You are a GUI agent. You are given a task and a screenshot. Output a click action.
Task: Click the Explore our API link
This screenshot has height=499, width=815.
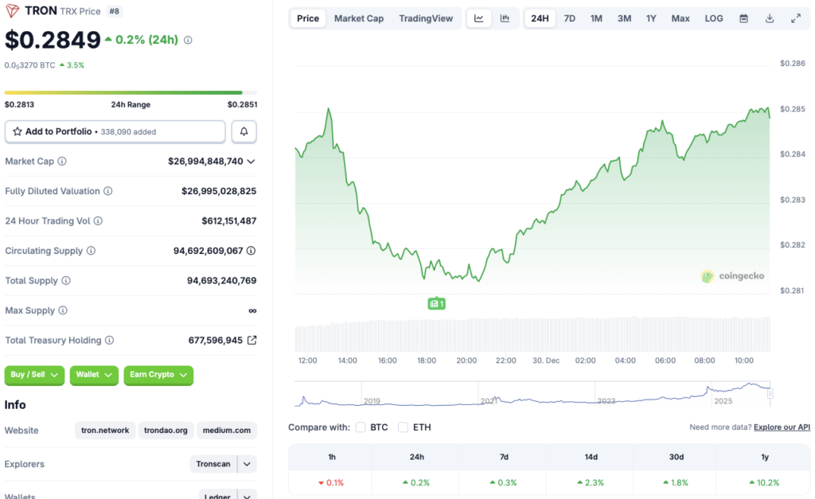(781, 427)
